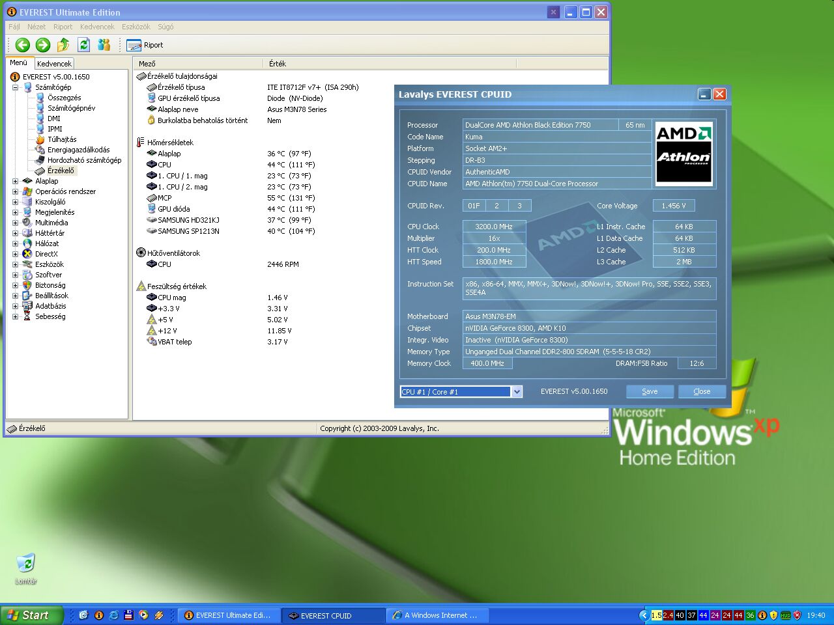This screenshot has width=834, height=625.
Task: Click the Riport toolbar button
Action: coord(145,45)
